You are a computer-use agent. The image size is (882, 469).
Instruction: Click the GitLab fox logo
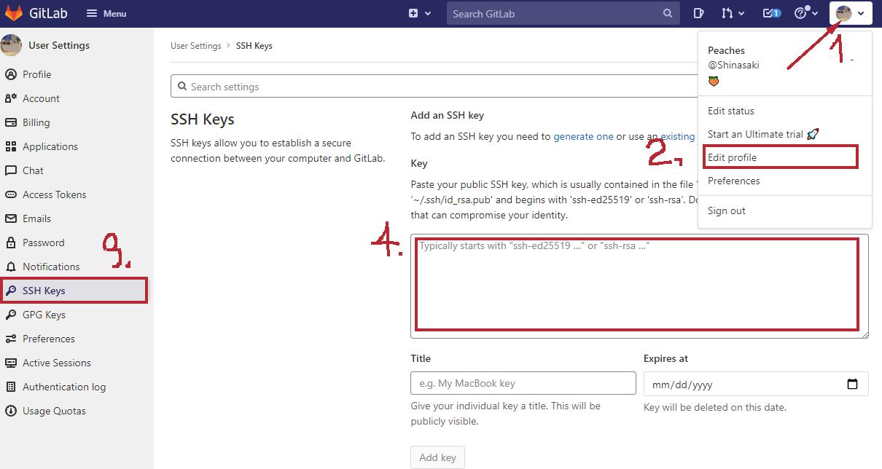coord(14,13)
